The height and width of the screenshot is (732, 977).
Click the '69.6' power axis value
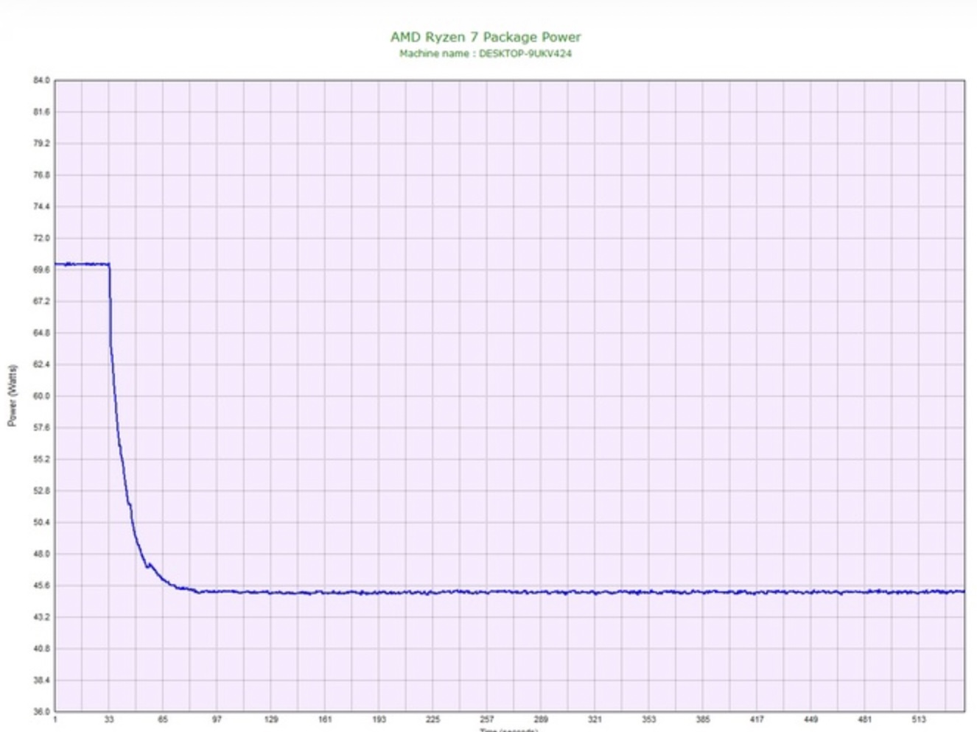(x=41, y=270)
